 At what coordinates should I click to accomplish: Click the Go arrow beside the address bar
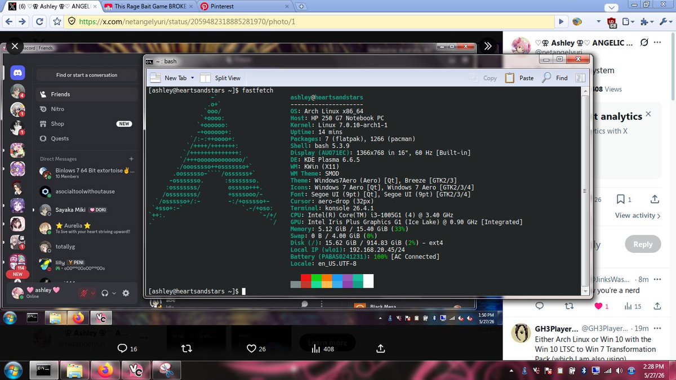click(x=561, y=21)
